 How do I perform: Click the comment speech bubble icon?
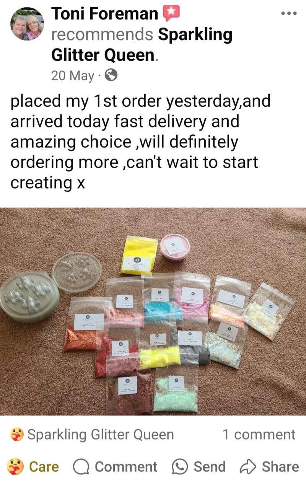(81, 467)
